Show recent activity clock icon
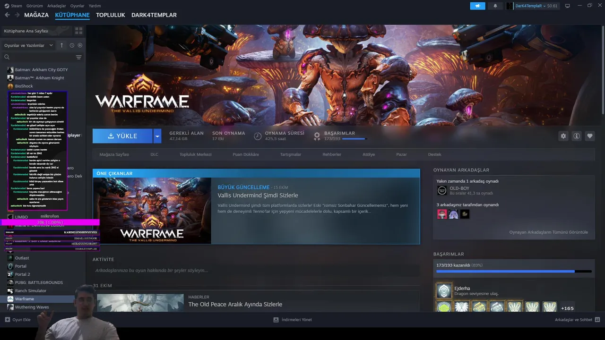Image resolution: width=605 pixels, height=340 pixels. (72, 45)
